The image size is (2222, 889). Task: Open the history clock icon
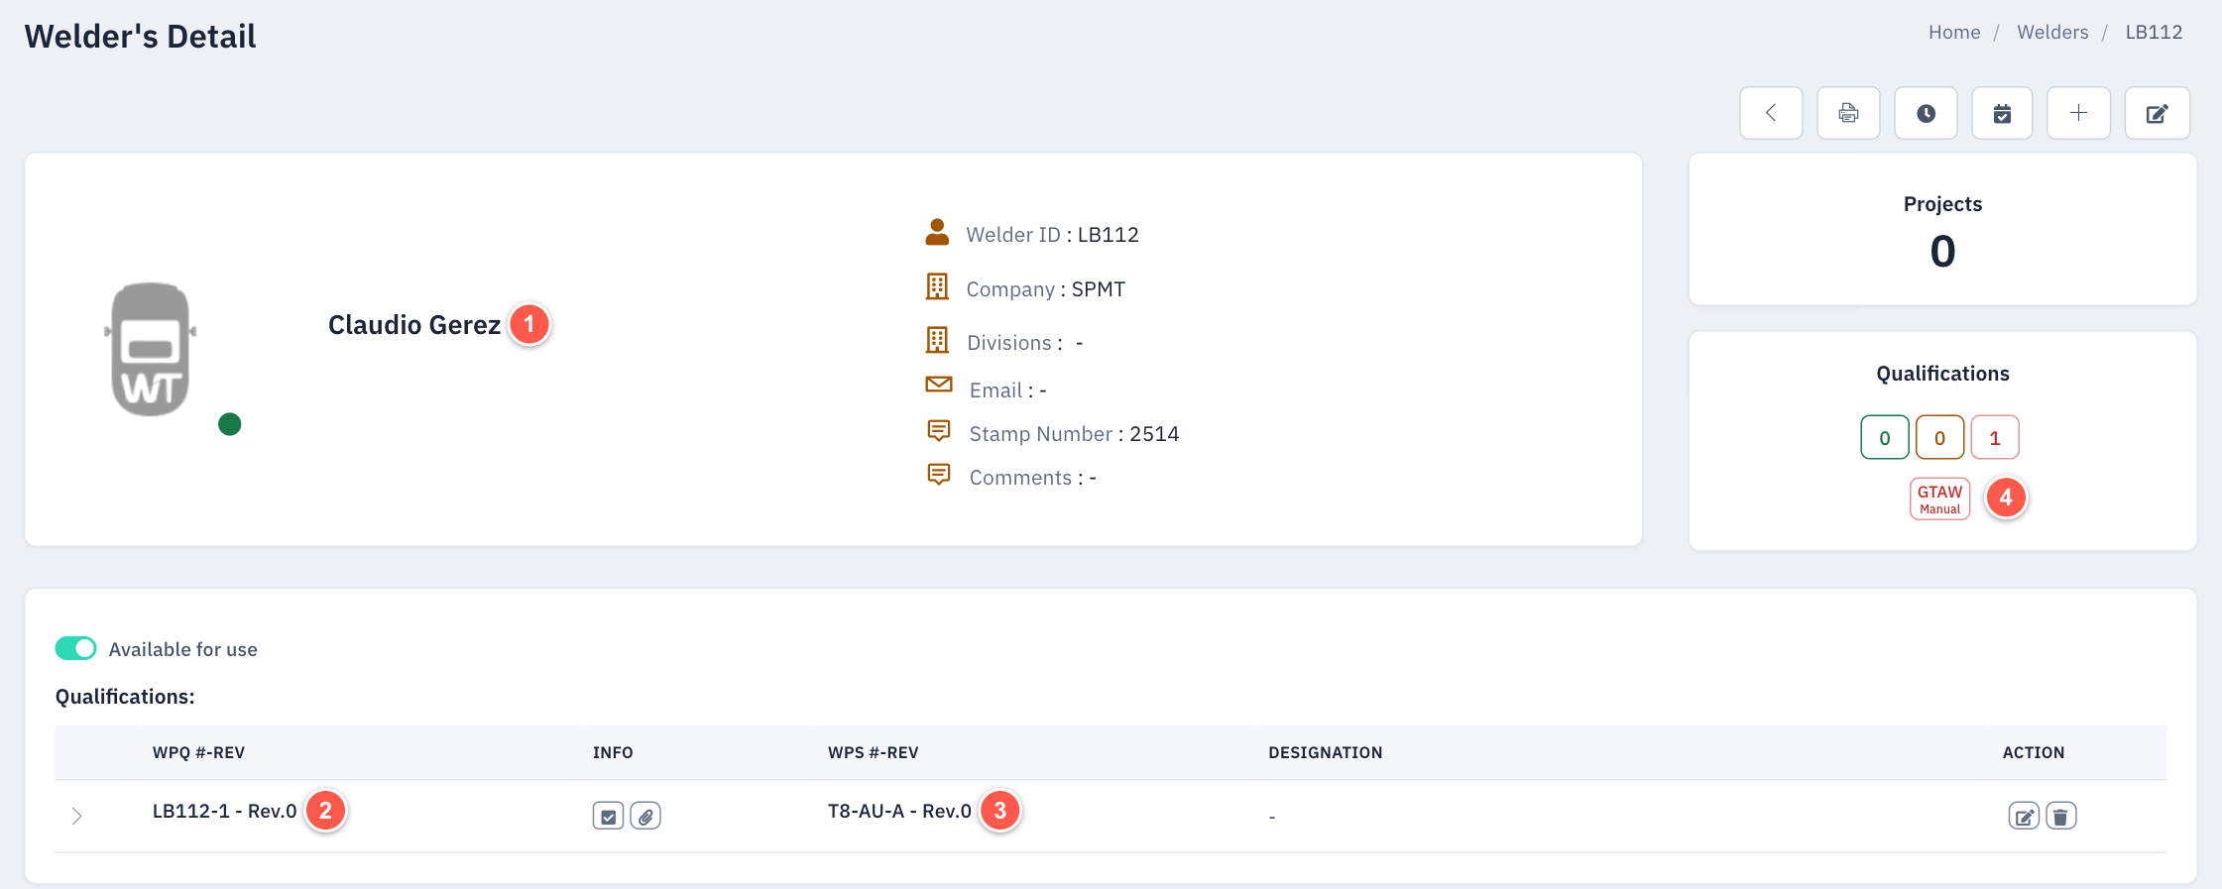[x=1926, y=113]
